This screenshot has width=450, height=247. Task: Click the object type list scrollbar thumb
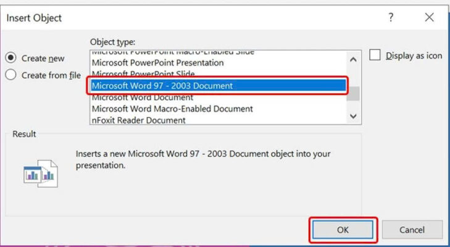(x=353, y=93)
